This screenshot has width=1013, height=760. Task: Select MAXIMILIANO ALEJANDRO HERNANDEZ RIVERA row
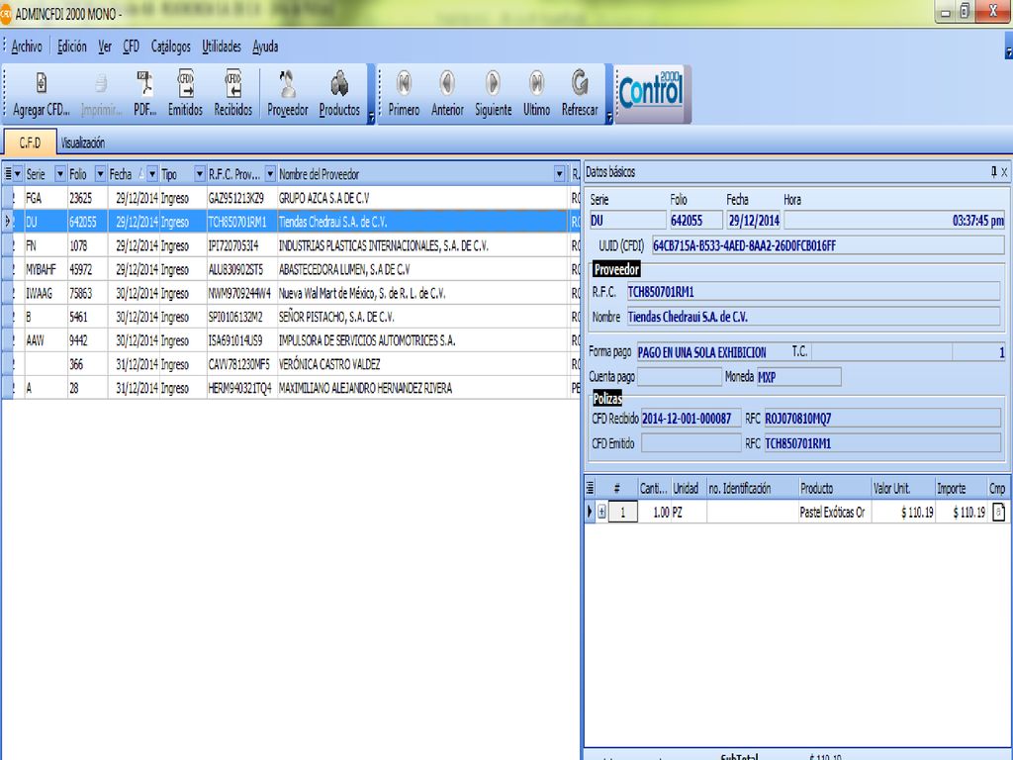click(291, 388)
